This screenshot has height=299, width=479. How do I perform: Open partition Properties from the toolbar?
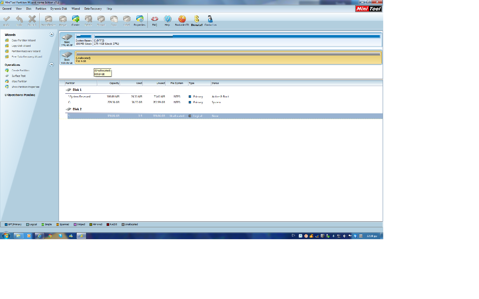pos(140,21)
